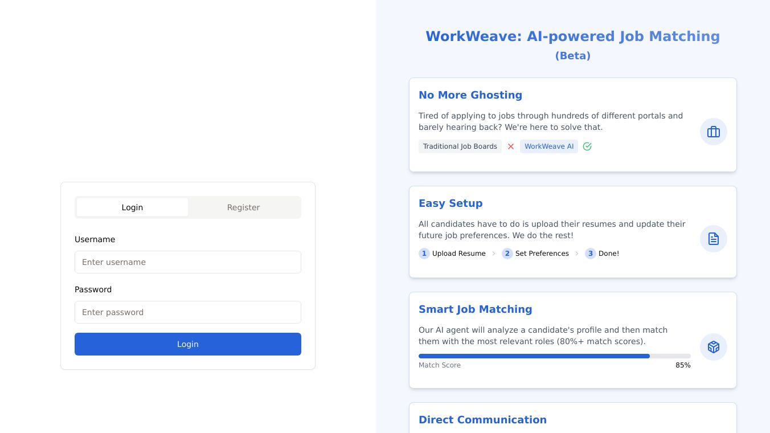Focus the Password input field
Screen dimensions: 770x433
188,312
